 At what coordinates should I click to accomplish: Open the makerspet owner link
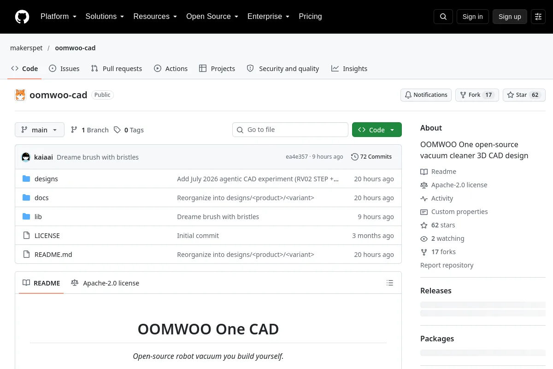[x=26, y=48]
